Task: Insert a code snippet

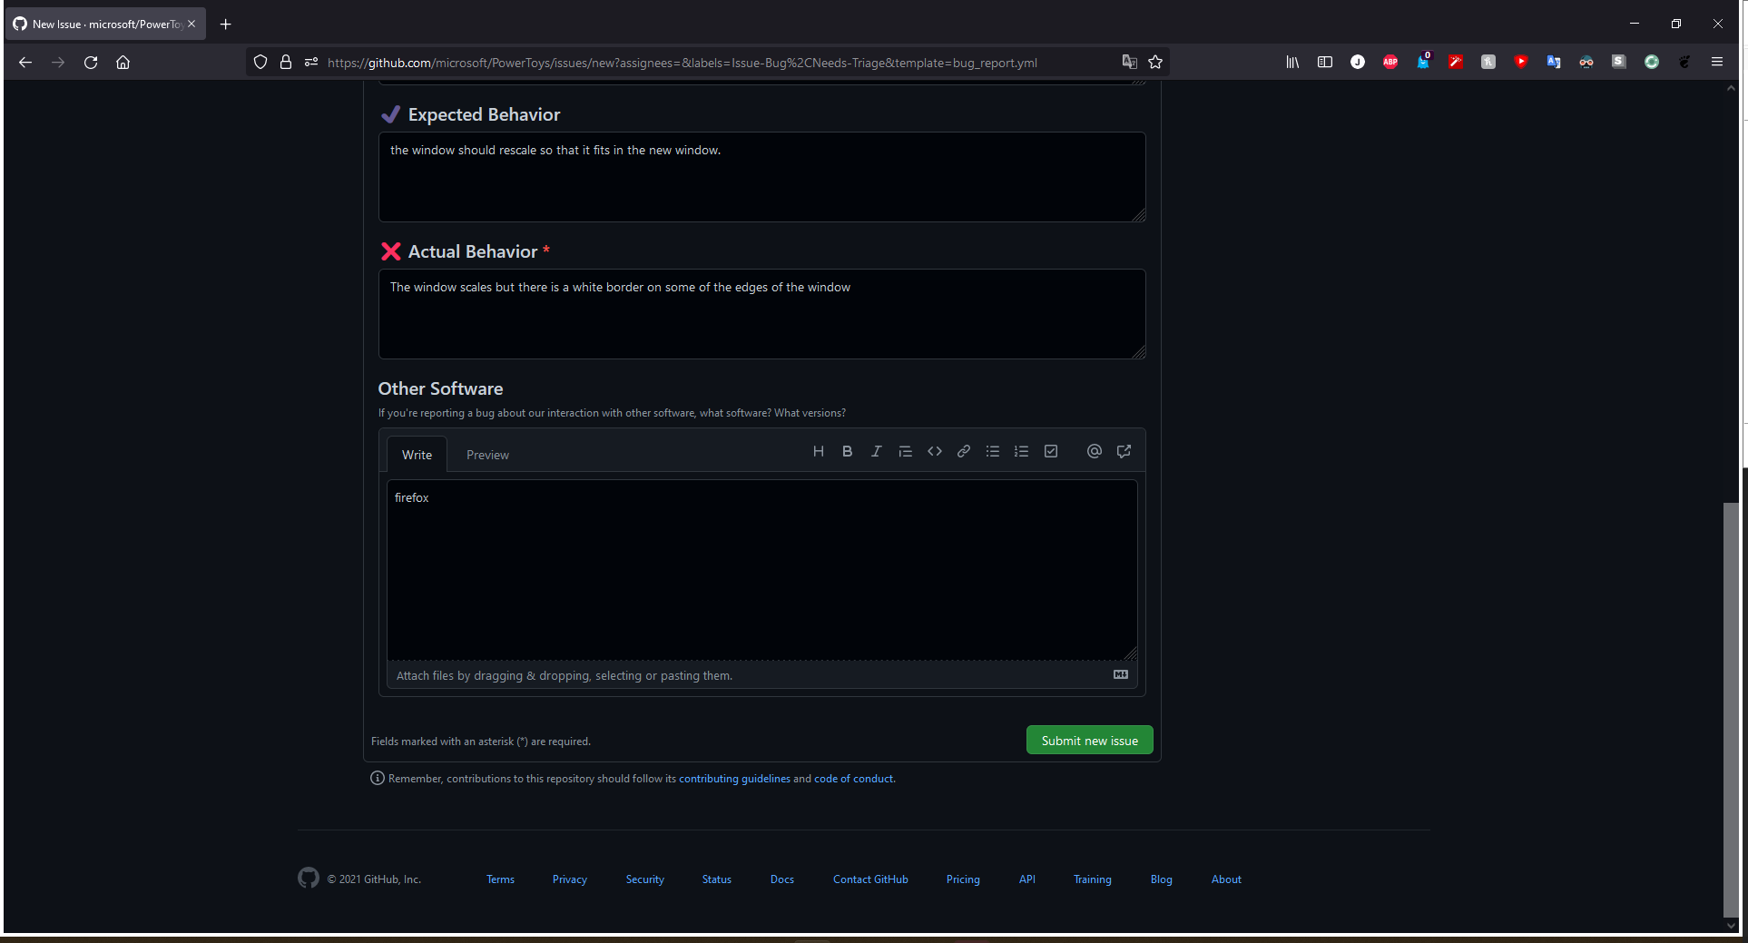Action: pos(934,451)
